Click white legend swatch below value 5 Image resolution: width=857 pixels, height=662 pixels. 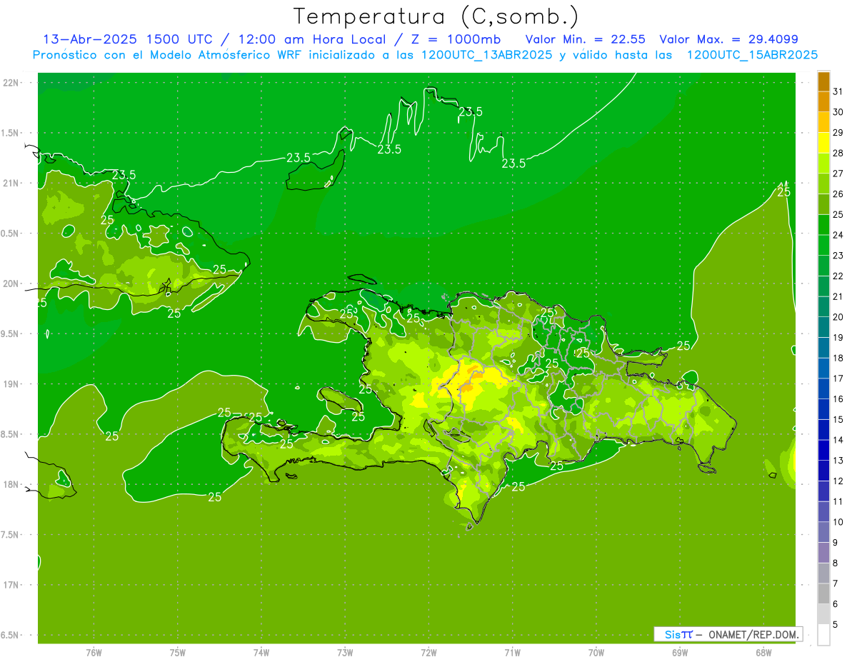pos(824,635)
